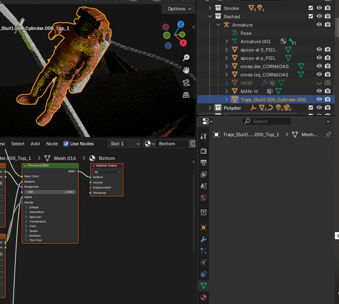The height and width of the screenshot is (304, 339).
Task: Hide apoyo al 0_PIEL with eye icon
Action: coord(319,49)
